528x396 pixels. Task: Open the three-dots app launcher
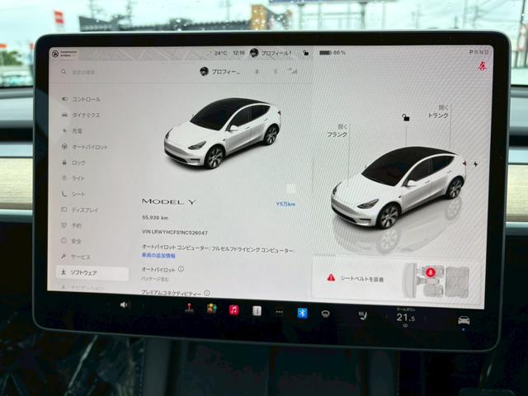(279, 311)
